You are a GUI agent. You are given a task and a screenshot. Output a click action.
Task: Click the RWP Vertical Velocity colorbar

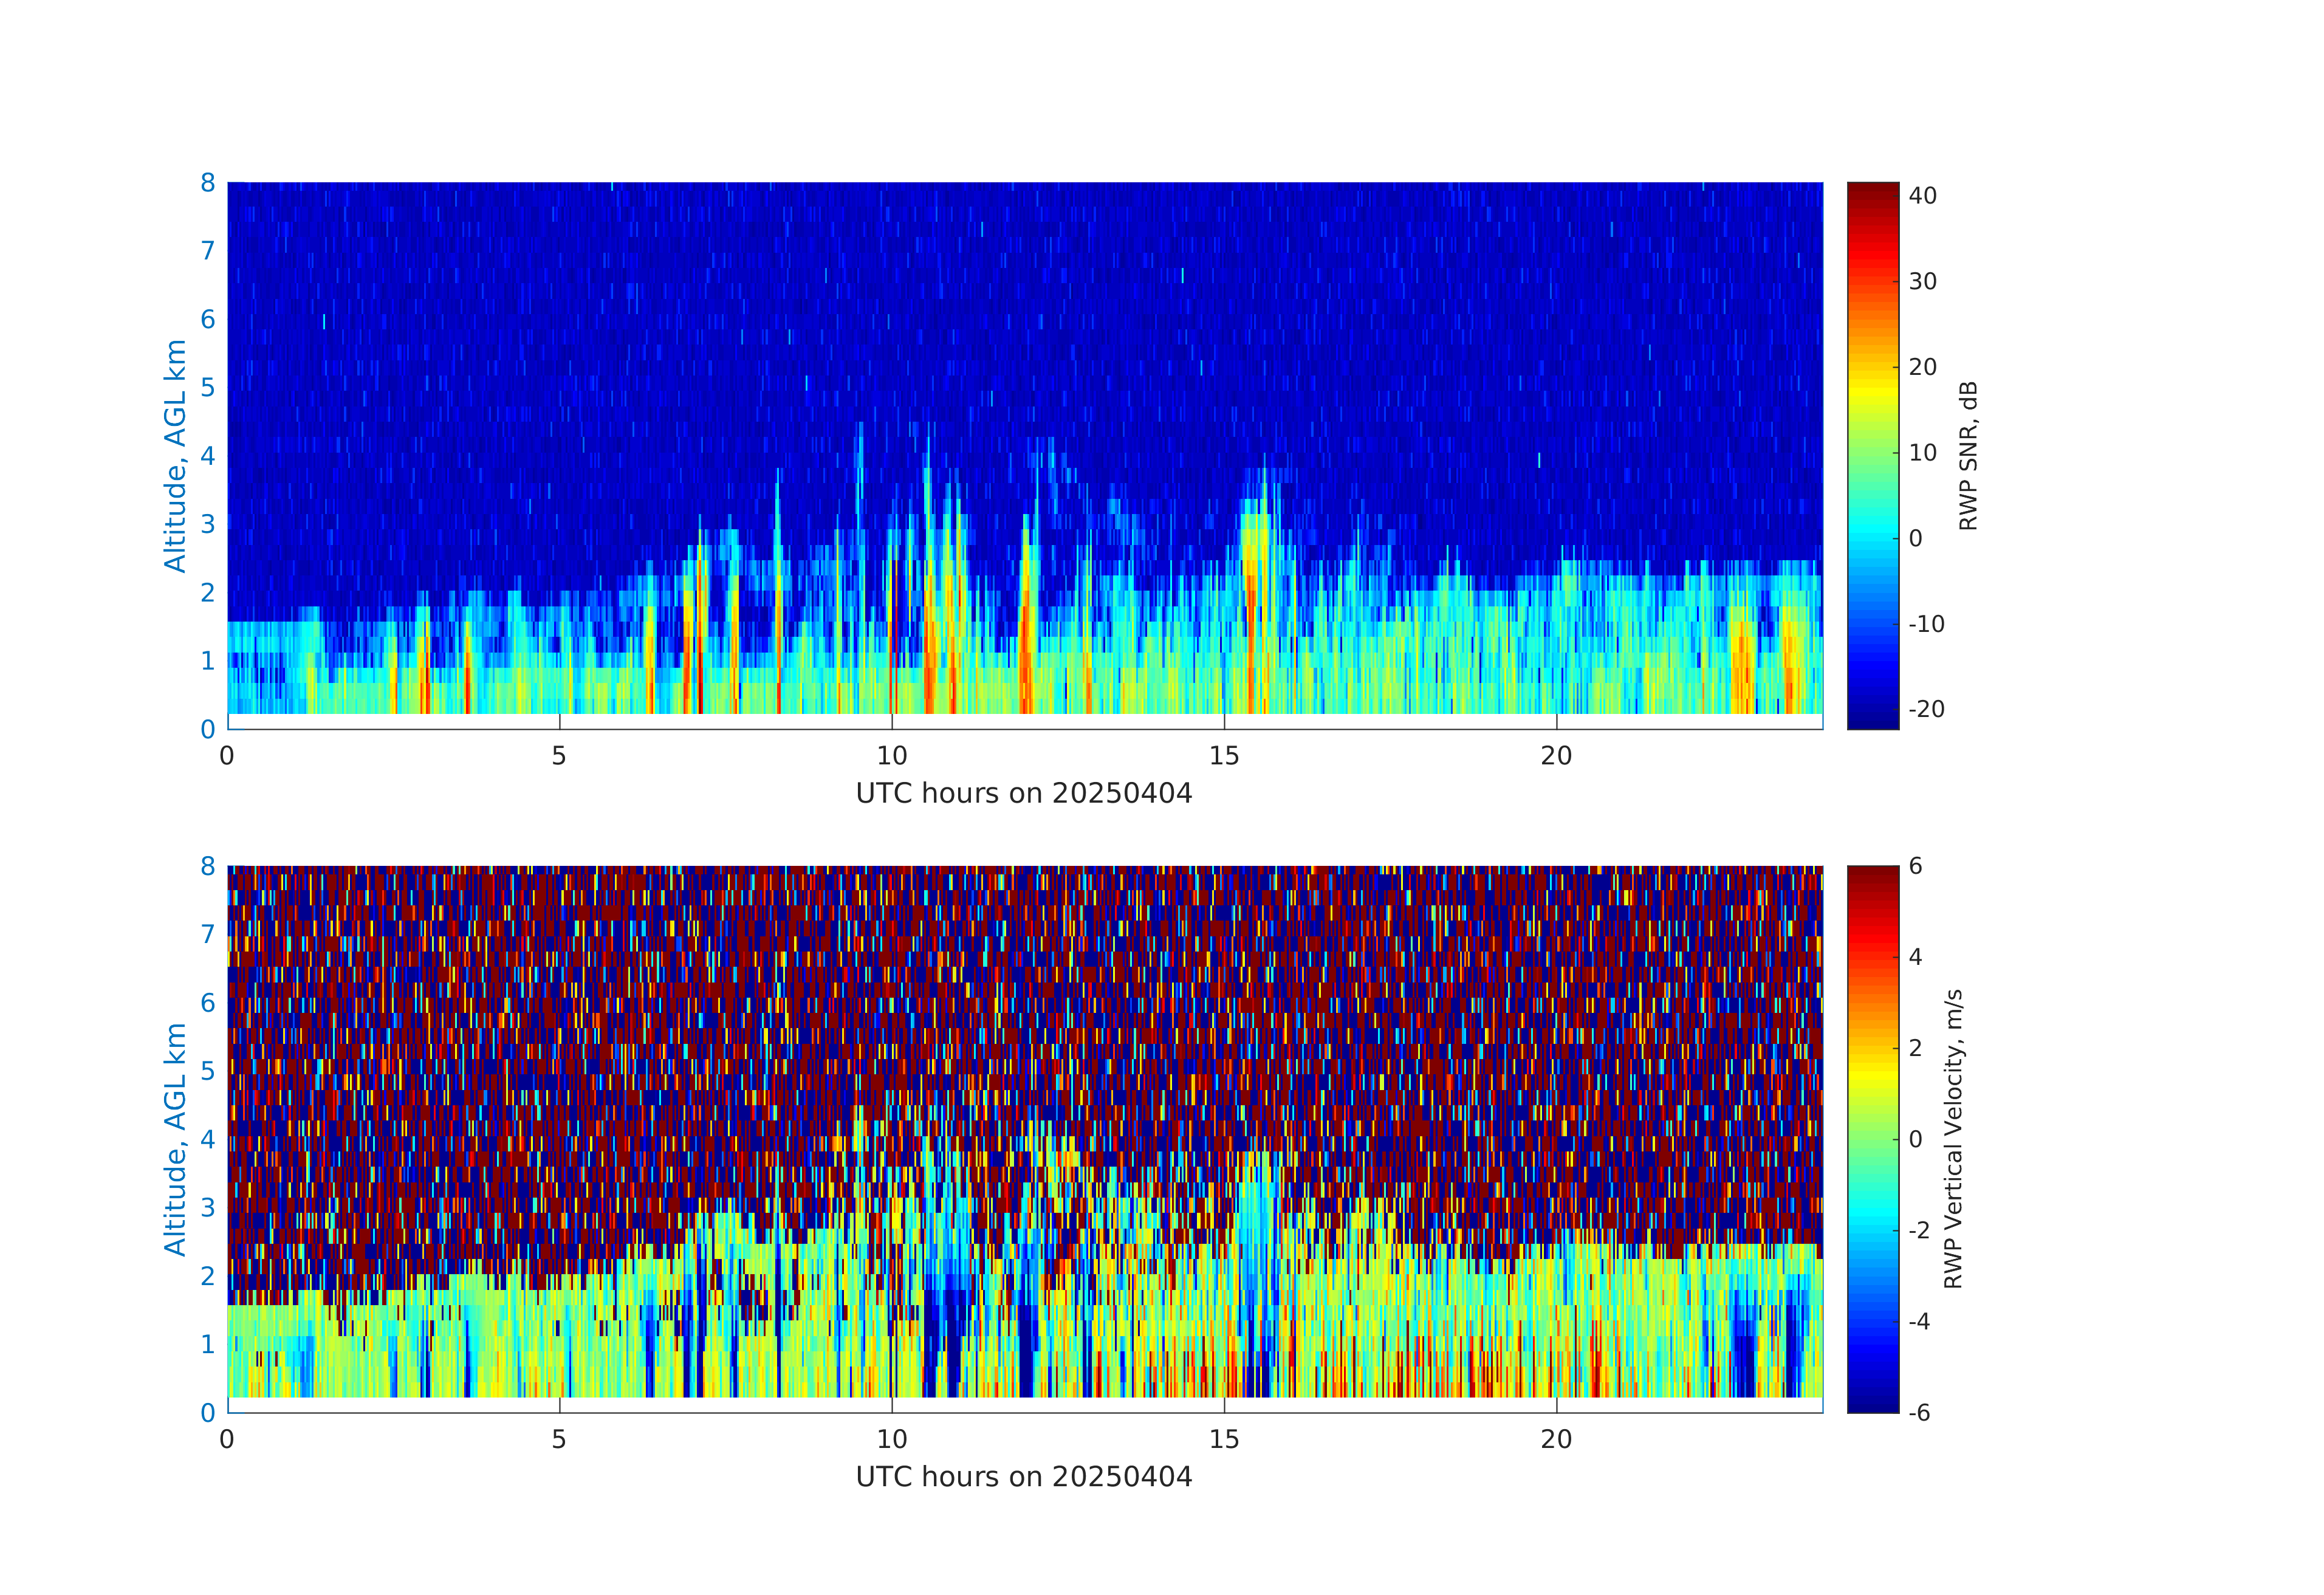pyautogui.click(x=1872, y=1138)
